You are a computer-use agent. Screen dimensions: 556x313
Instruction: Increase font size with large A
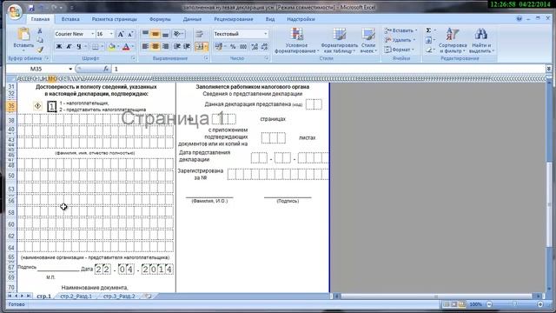(x=121, y=34)
